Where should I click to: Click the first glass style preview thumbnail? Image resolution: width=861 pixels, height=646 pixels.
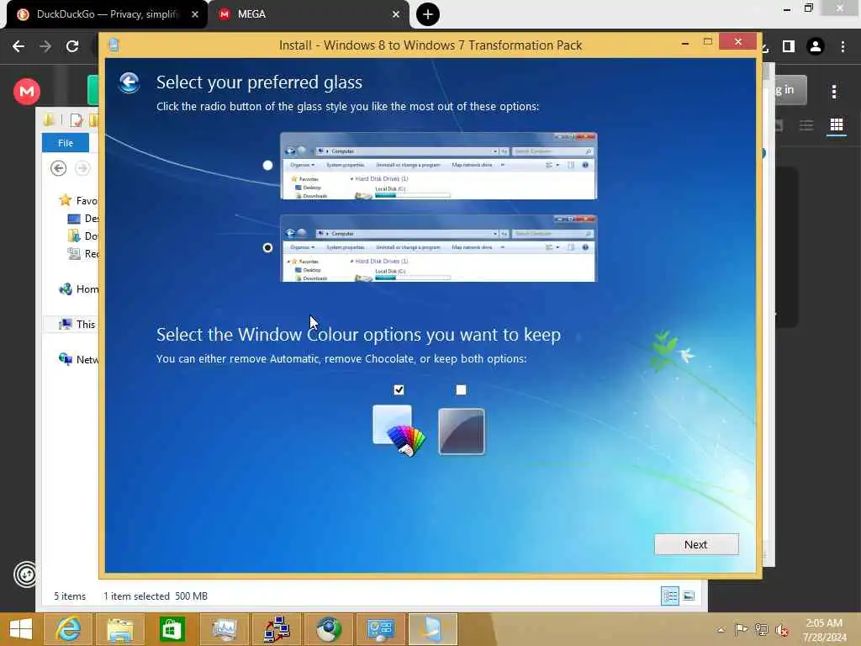(x=438, y=166)
